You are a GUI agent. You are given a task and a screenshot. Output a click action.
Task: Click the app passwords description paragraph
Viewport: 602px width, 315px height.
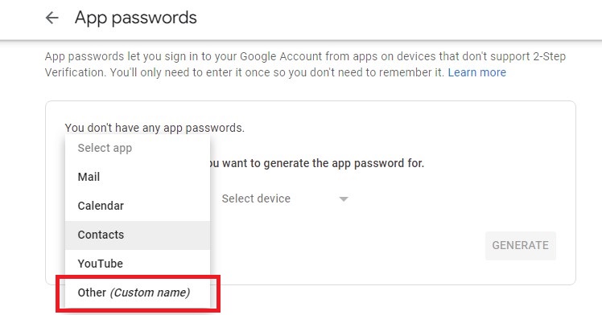(305, 64)
